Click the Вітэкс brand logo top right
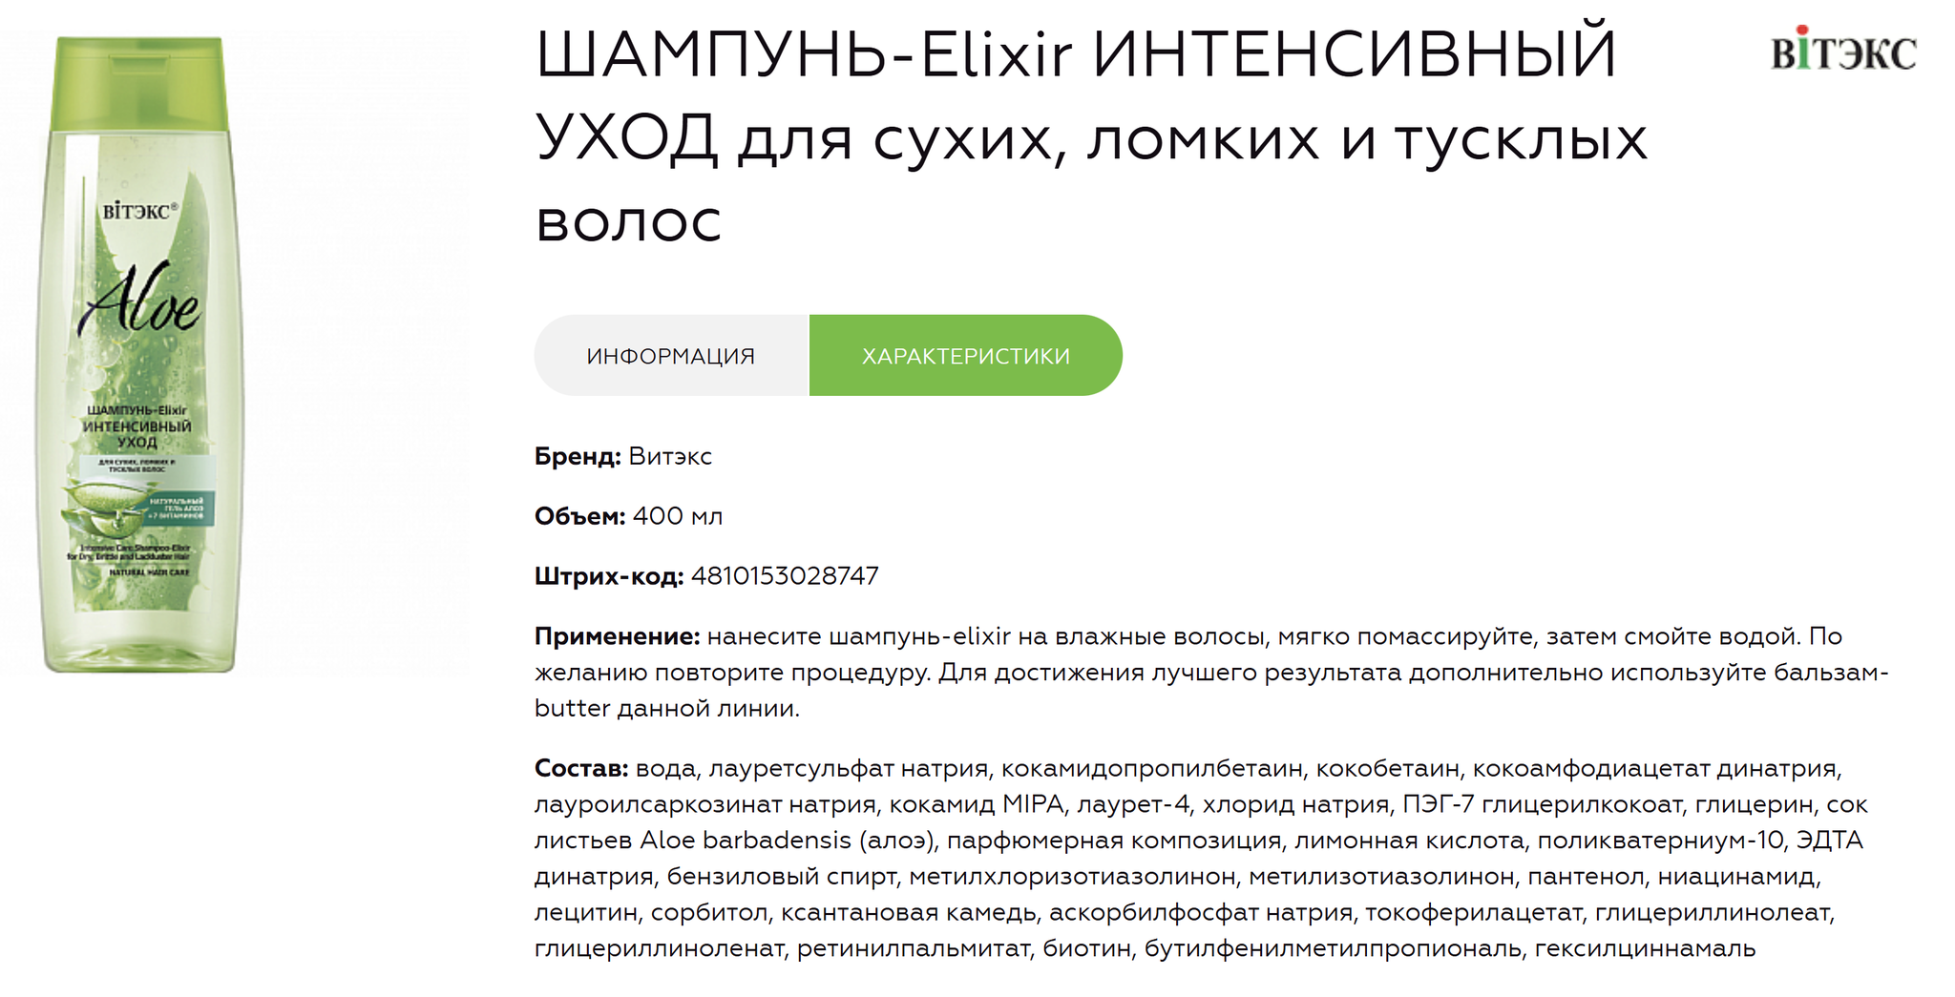Image resolution: width=1955 pixels, height=997 pixels. tap(1843, 50)
